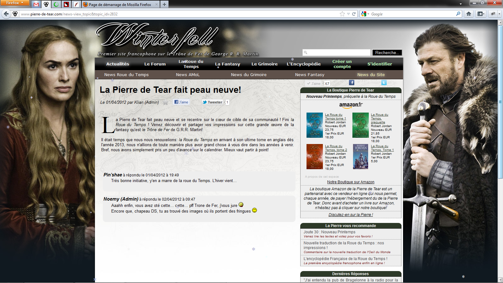Open the pinned green circle tab
Viewport: 503px width, 283px height.
point(56,4)
